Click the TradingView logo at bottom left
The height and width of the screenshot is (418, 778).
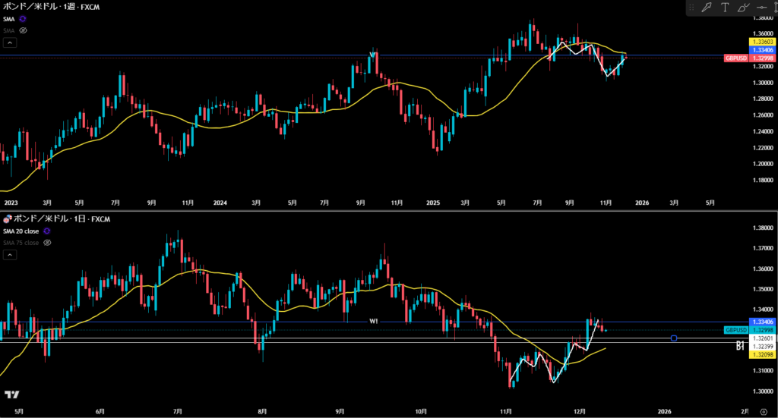11,394
